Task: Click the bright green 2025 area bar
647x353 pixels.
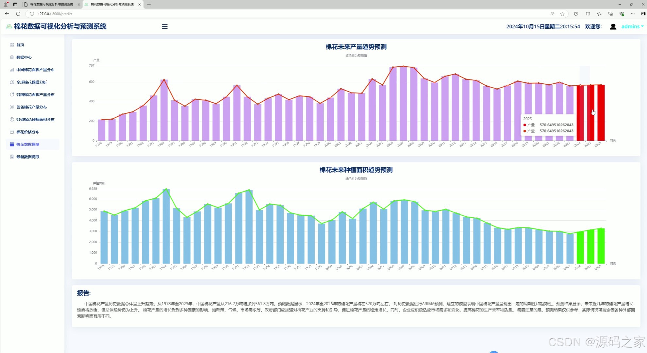Action: (590, 247)
